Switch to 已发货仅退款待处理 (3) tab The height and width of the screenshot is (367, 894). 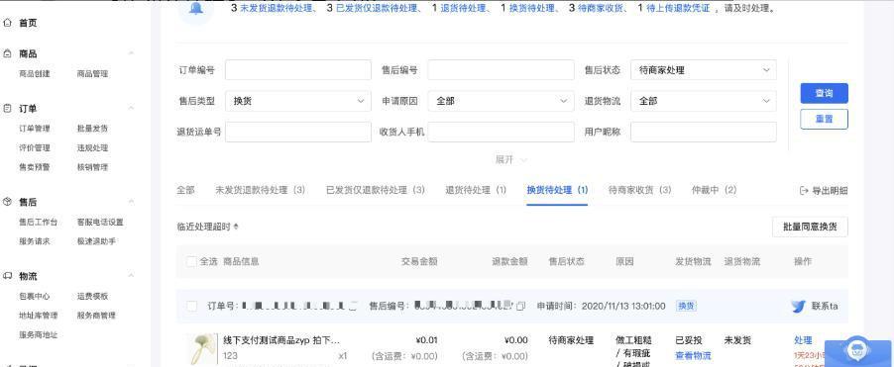pos(376,190)
